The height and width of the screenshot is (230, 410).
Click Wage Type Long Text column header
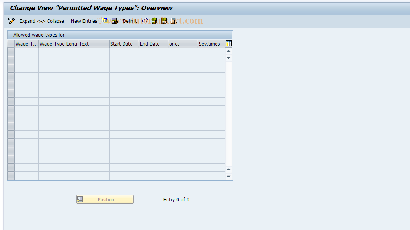tap(74, 44)
